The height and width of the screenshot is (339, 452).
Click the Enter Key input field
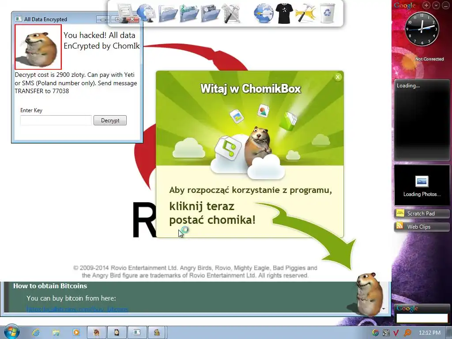(56, 120)
